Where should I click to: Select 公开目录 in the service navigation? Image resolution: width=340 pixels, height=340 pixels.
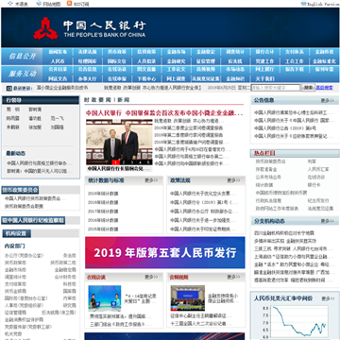58,69
